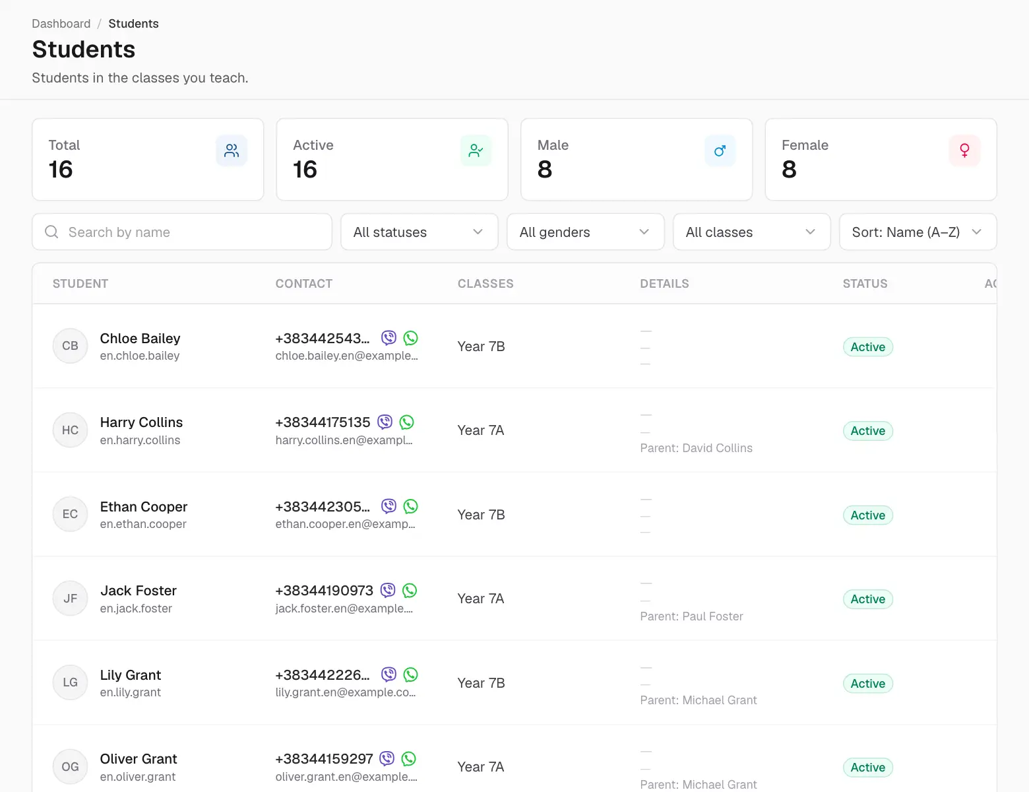Click the Students breadcrumb item

pos(133,24)
